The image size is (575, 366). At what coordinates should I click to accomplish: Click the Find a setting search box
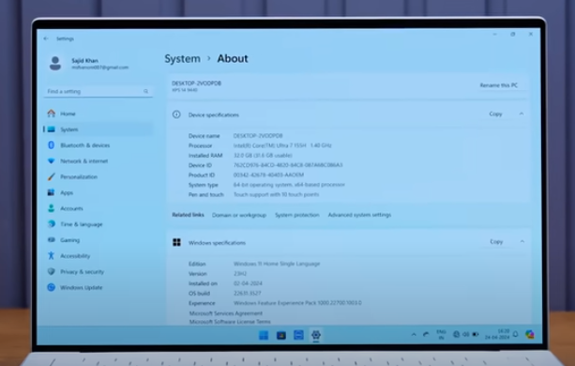(98, 91)
